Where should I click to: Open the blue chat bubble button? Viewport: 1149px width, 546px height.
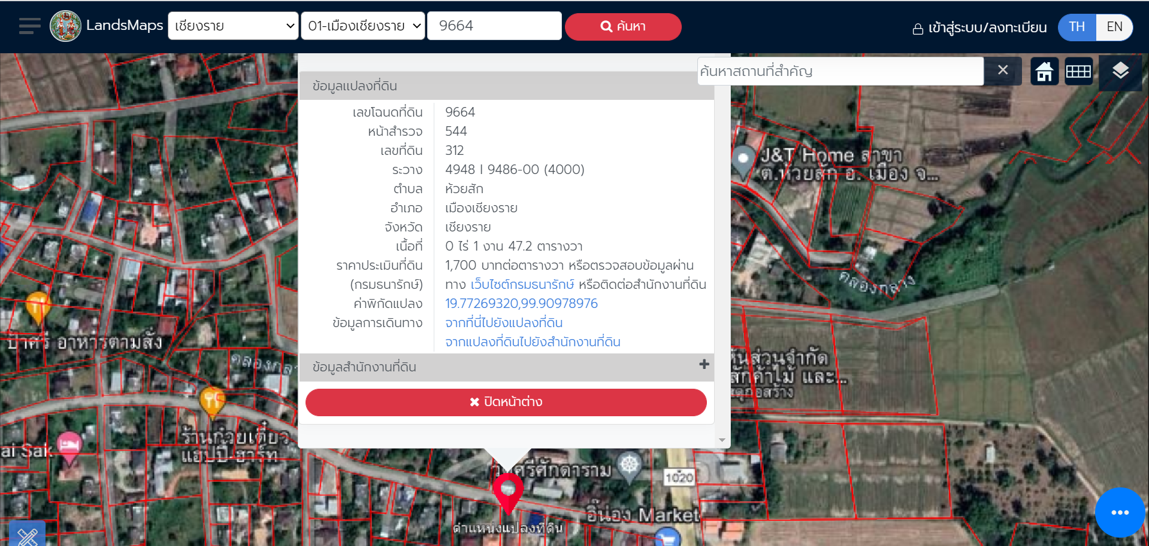tap(1120, 513)
